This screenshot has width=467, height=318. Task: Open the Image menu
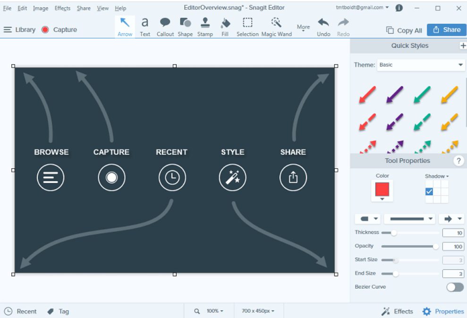point(41,8)
